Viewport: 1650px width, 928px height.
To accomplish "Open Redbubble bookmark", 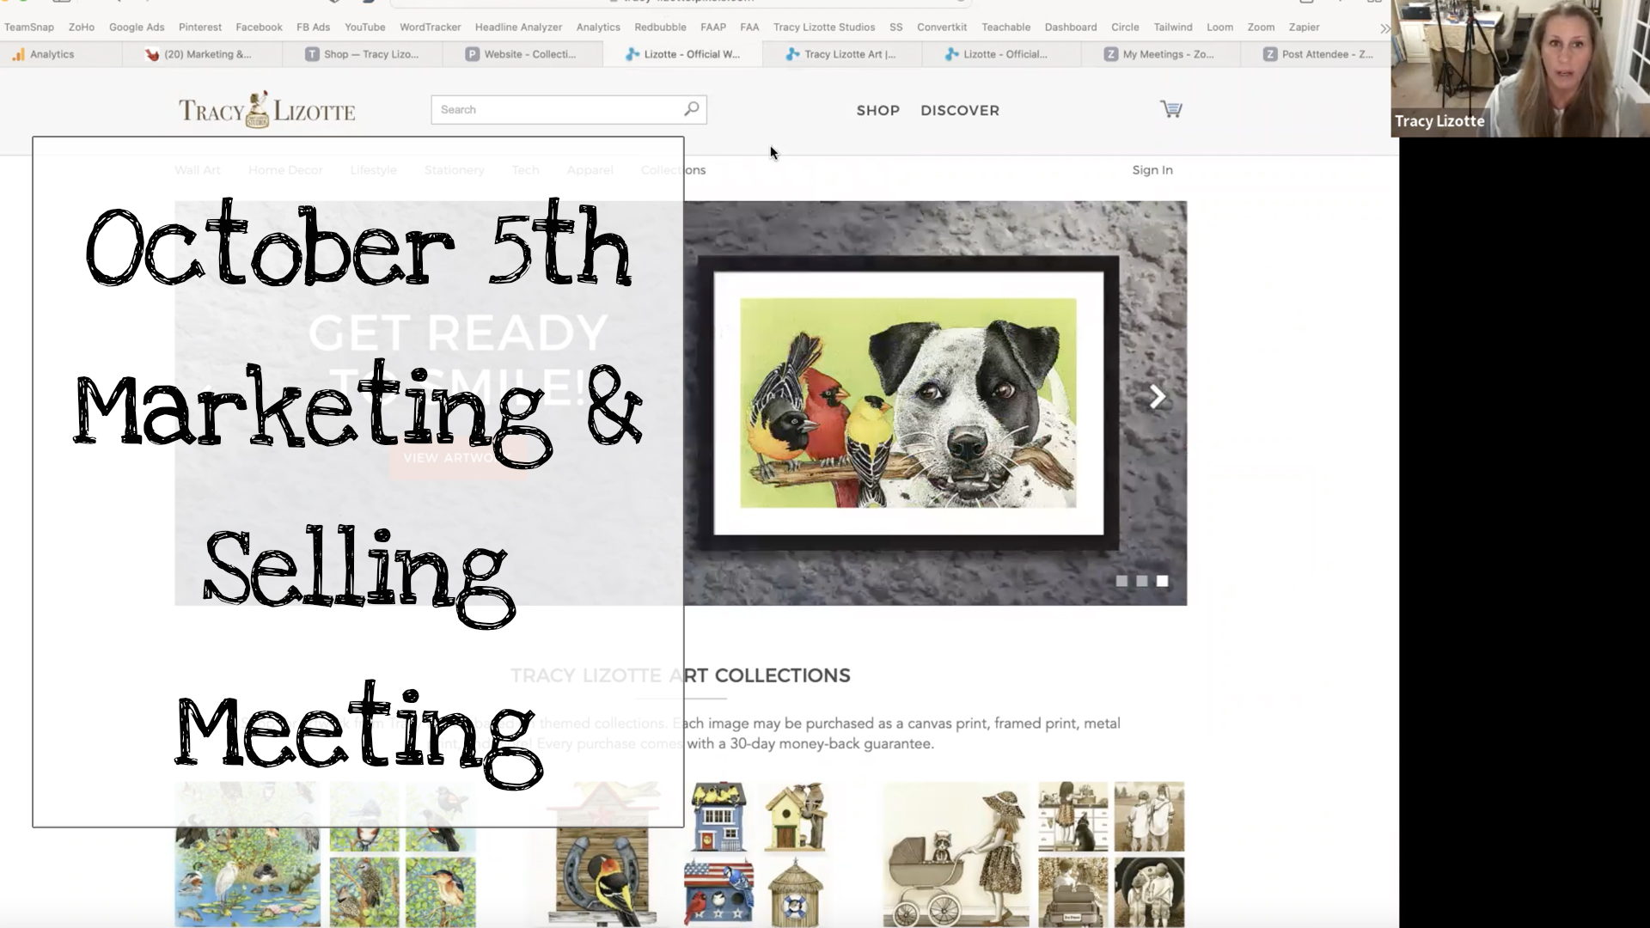I will (x=660, y=27).
